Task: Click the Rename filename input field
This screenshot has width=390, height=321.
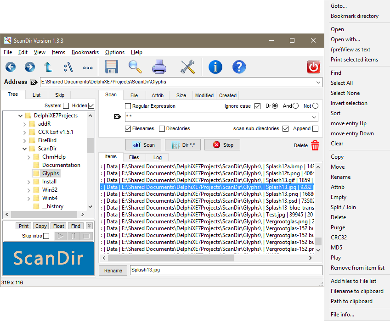Action: [x=226, y=270]
